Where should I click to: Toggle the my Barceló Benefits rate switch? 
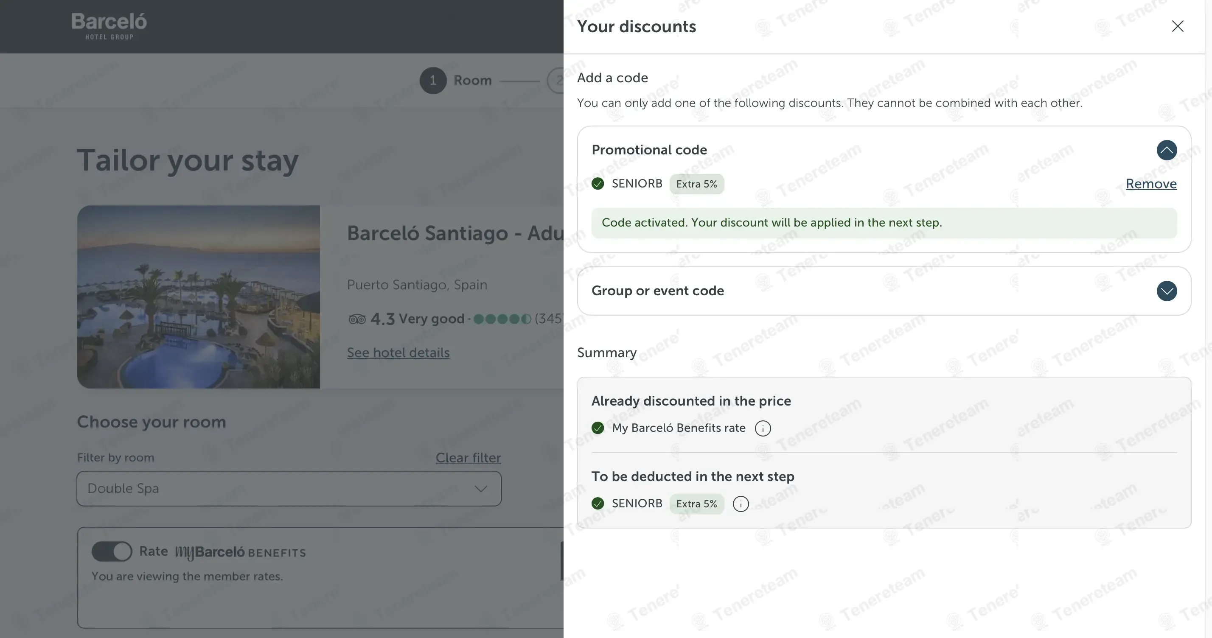112,551
